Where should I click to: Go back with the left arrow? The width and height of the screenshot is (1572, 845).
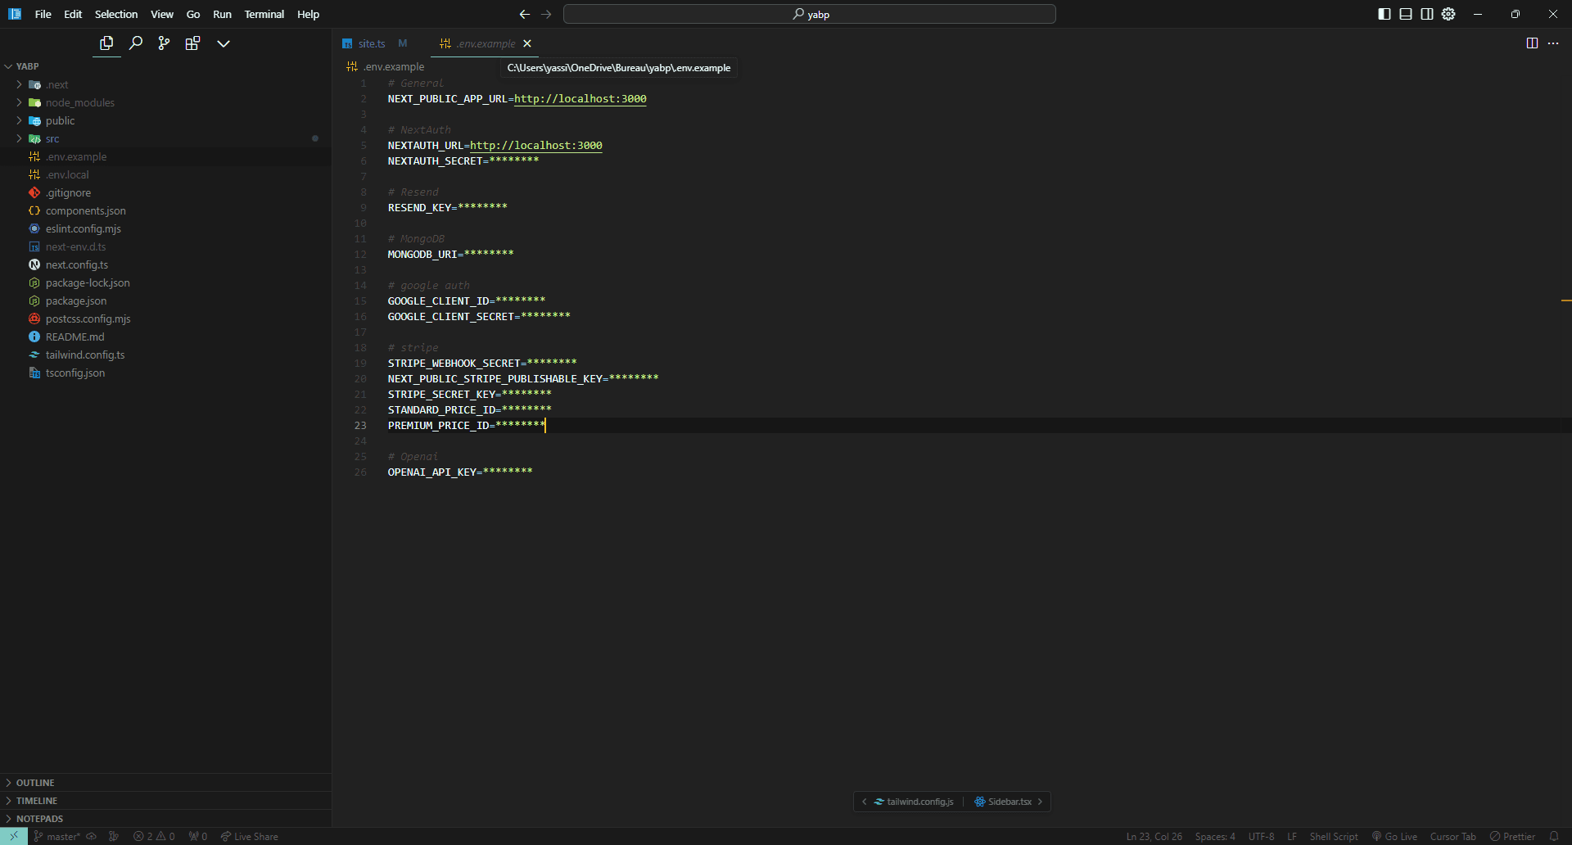point(525,14)
